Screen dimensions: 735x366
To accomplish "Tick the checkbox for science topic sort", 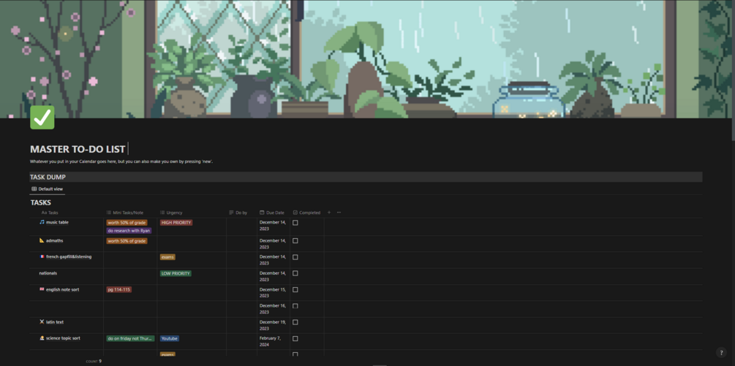I will point(295,338).
